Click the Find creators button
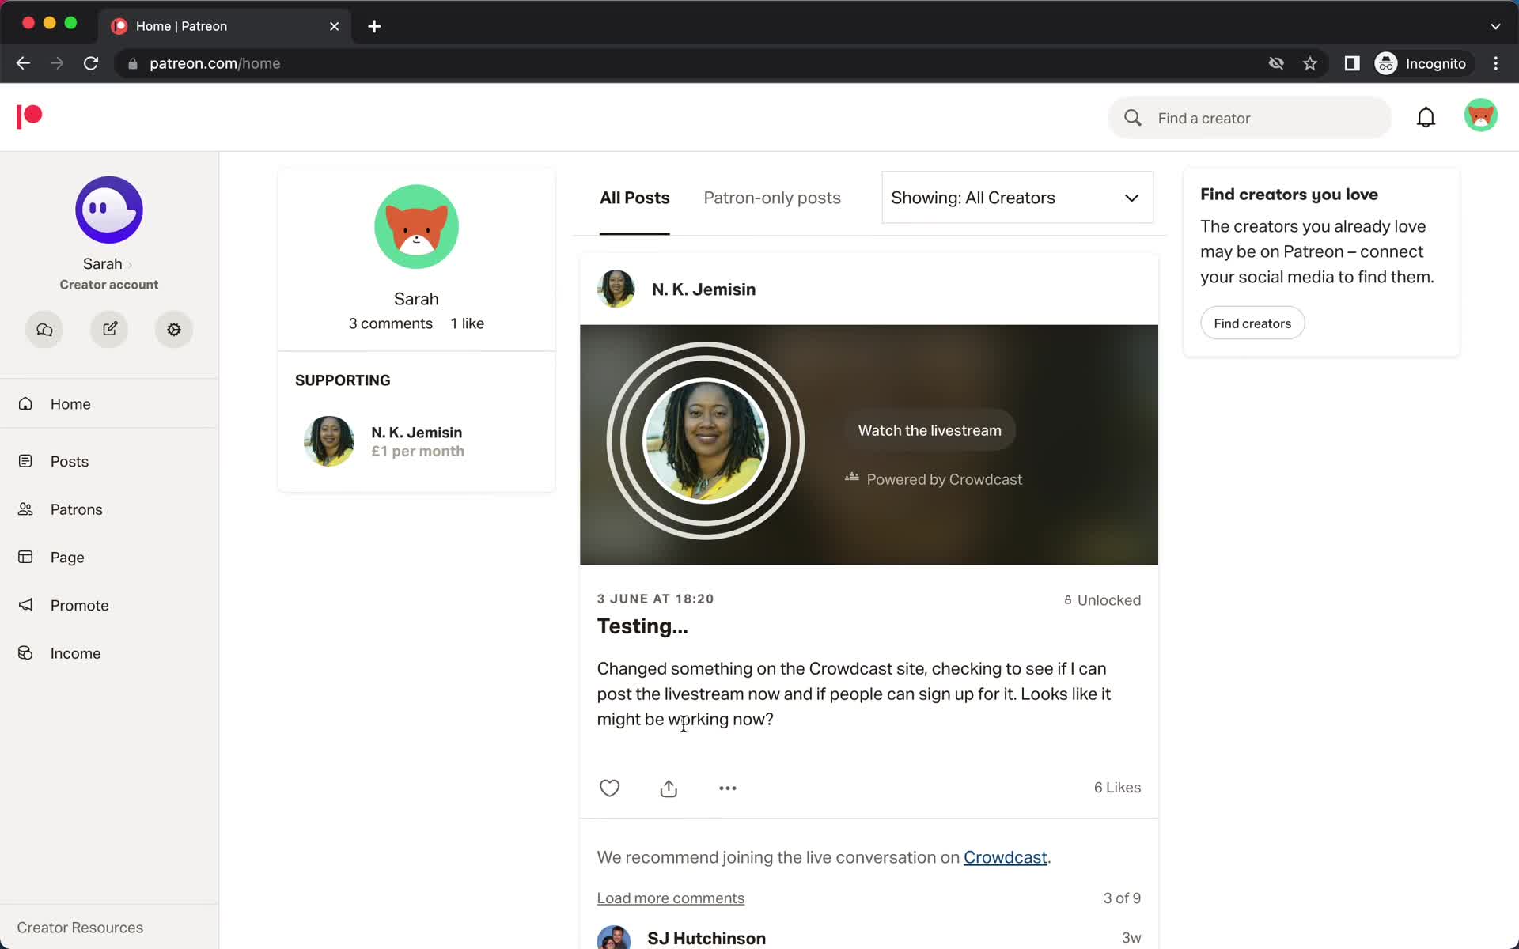The height and width of the screenshot is (949, 1519). point(1251,323)
